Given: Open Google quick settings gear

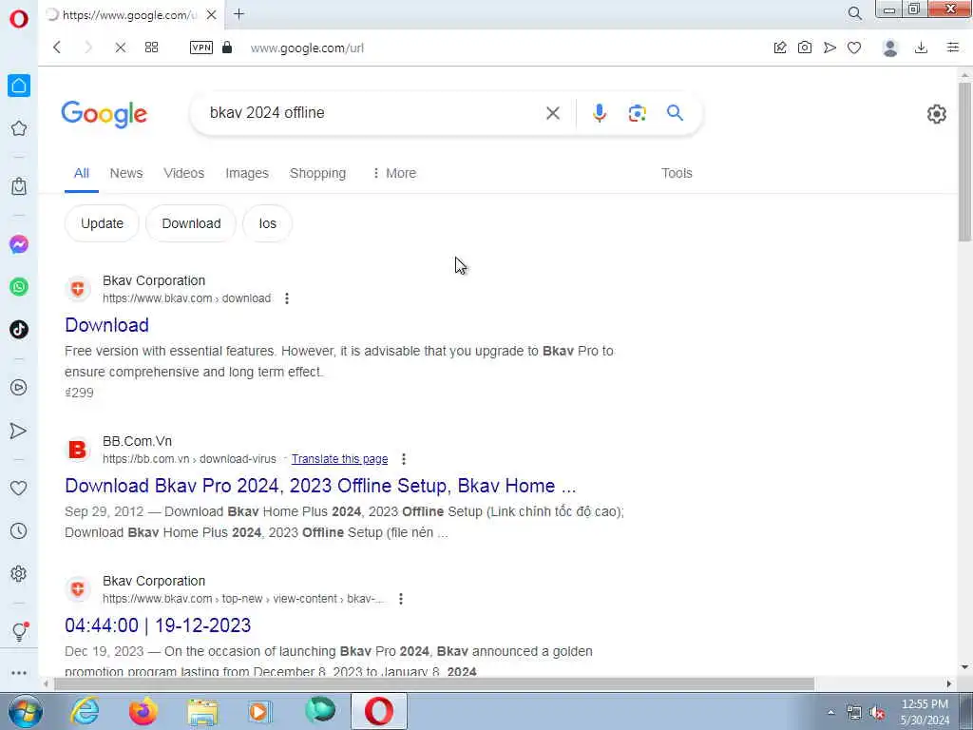Looking at the screenshot, I should pyautogui.click(x=936, y=114).
